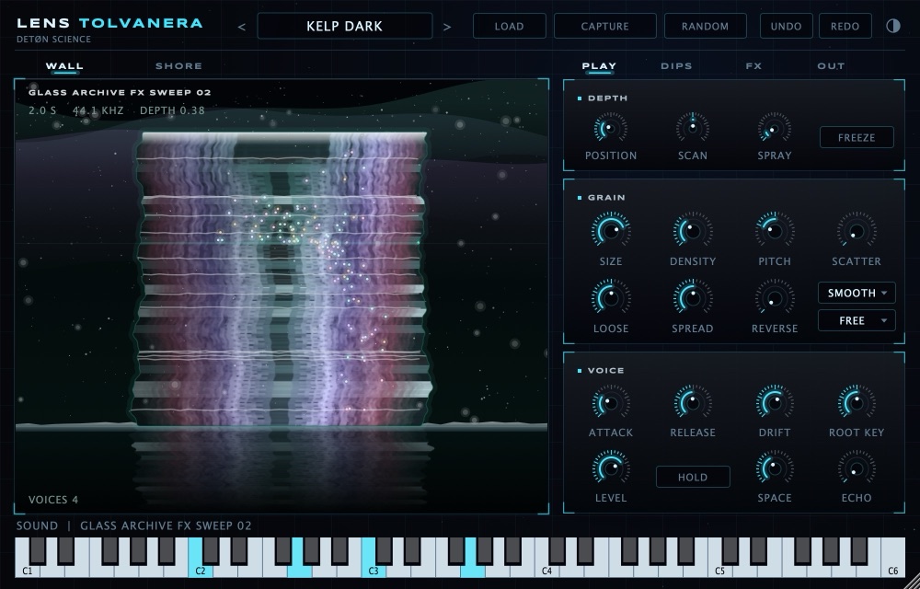The image size is (920, 589).
Task: Click the CAPTURE button
Action: [605, 26]
